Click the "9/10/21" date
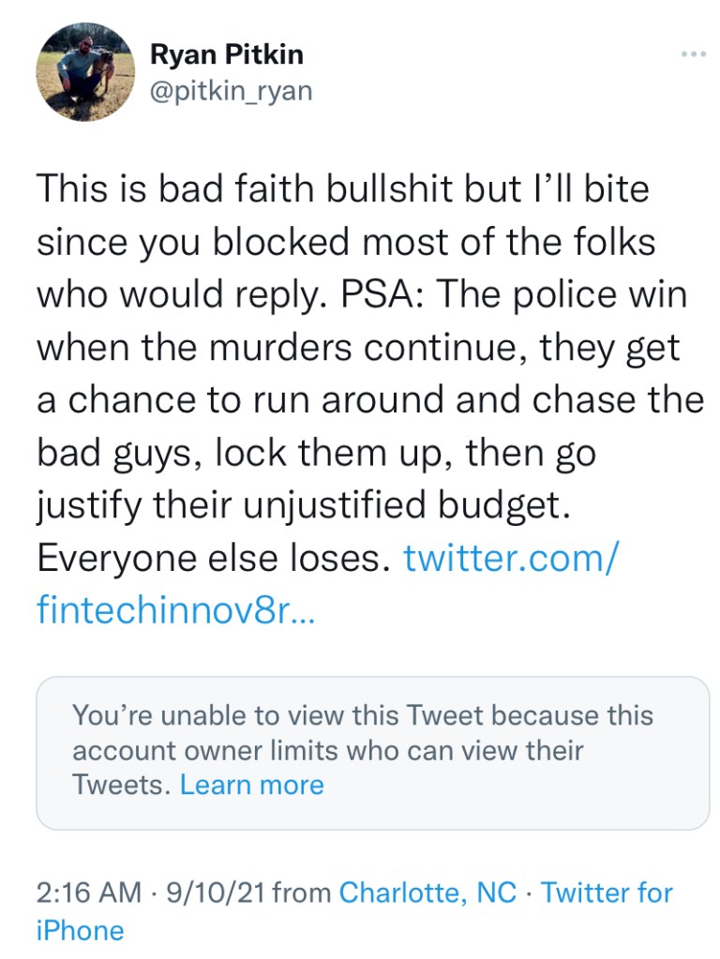This screenshot has height=959, width=720. tap(215, 892)
